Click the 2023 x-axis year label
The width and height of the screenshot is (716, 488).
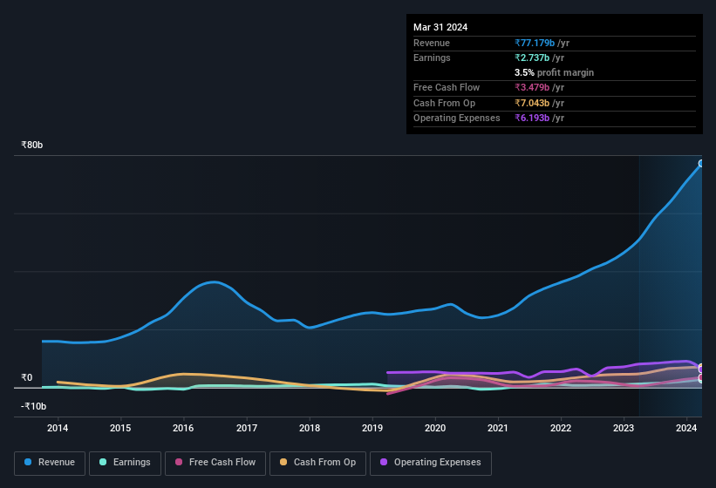point(624,428)
